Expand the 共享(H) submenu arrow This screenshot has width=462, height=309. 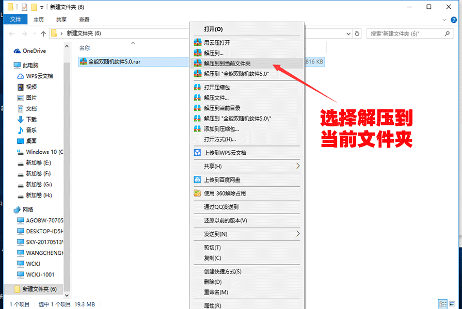coord(298,166)
